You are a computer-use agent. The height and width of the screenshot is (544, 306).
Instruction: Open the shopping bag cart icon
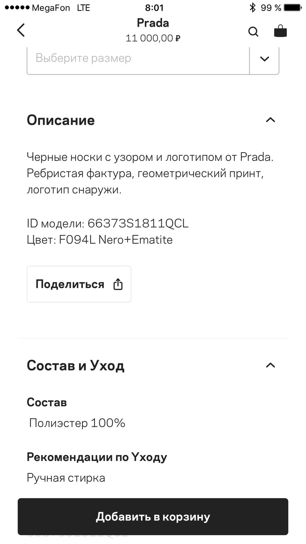pyautogui.click(x=280, y=31)
